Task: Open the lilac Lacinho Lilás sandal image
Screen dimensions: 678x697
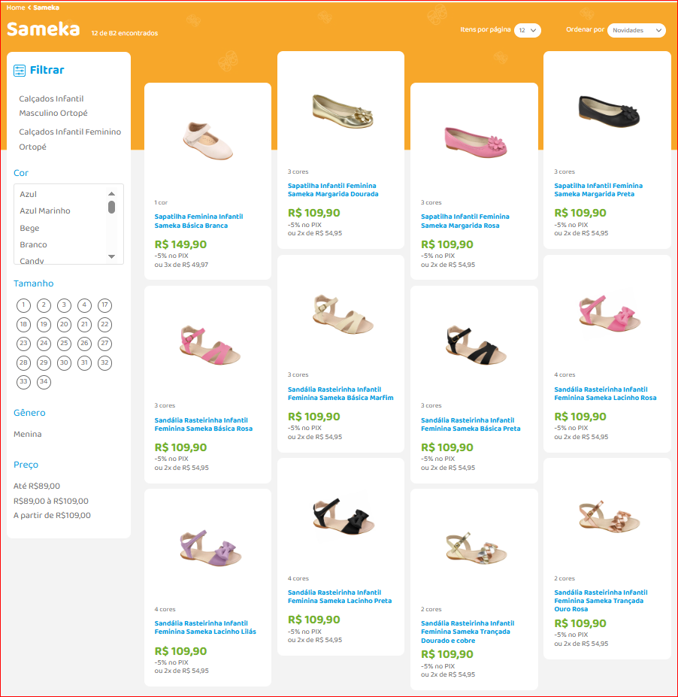Action: pos(210,548)
